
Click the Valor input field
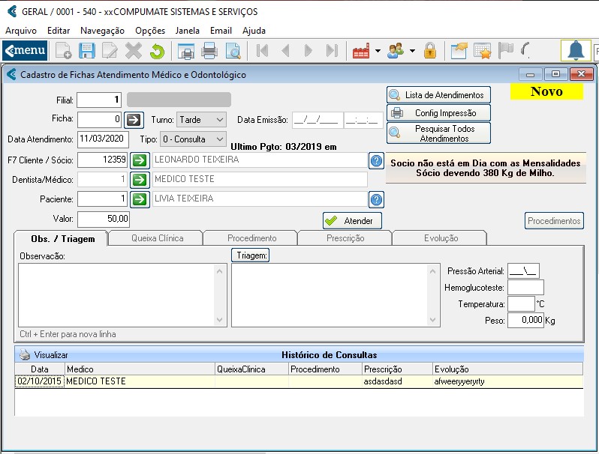pyautogui.click(x=104, y=219)
